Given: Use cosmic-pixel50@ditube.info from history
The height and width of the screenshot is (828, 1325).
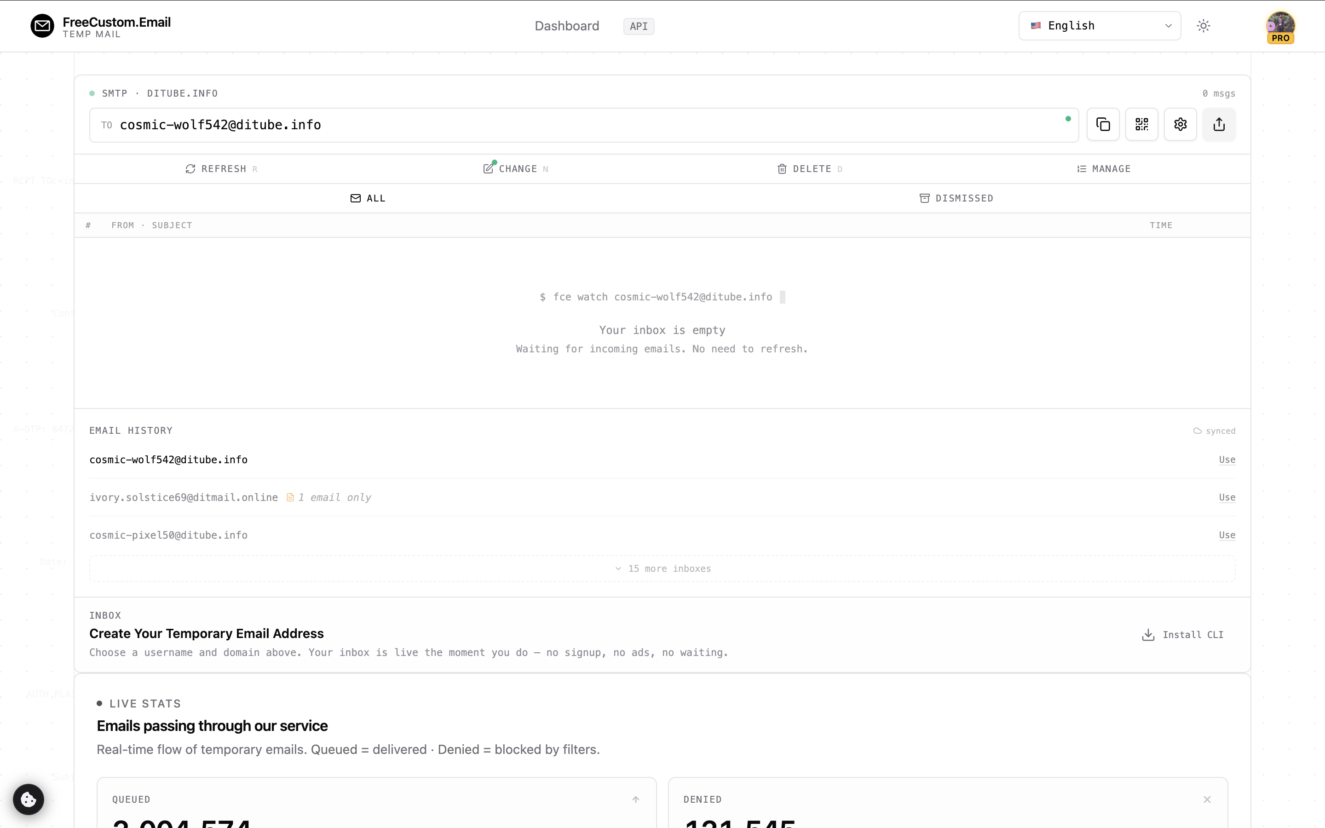Looking at the screenshot, I should pyautogui.click(x=1227, y=535).
